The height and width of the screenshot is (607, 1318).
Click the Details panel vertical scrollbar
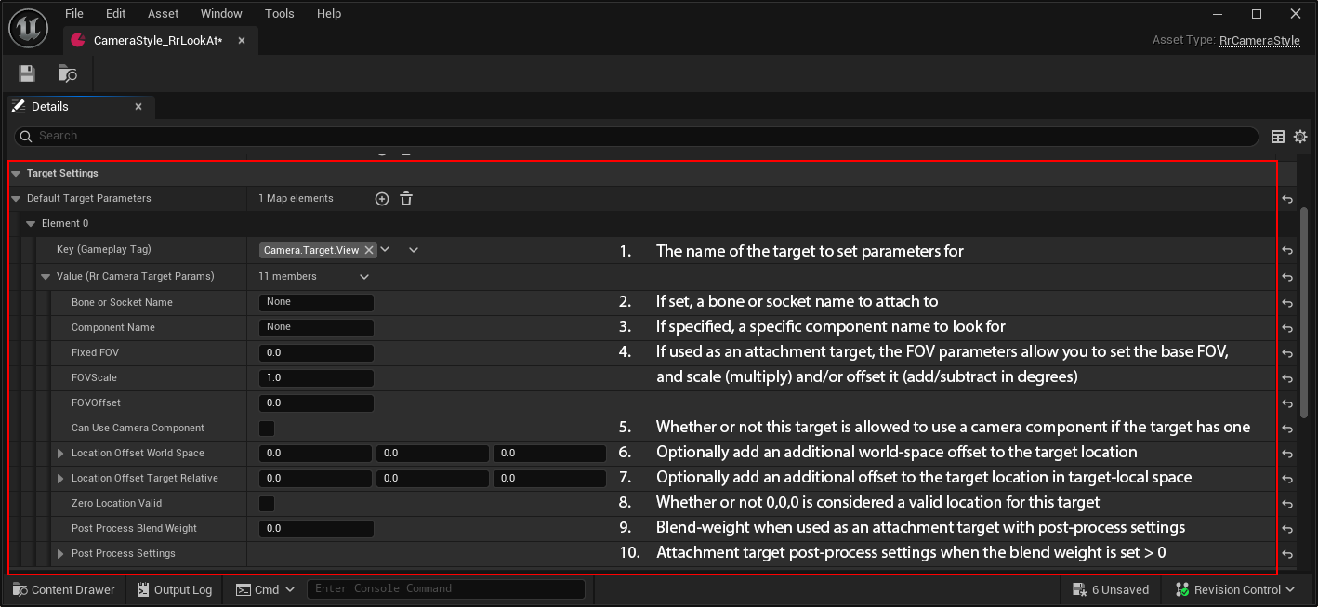tap(1304, 311)
